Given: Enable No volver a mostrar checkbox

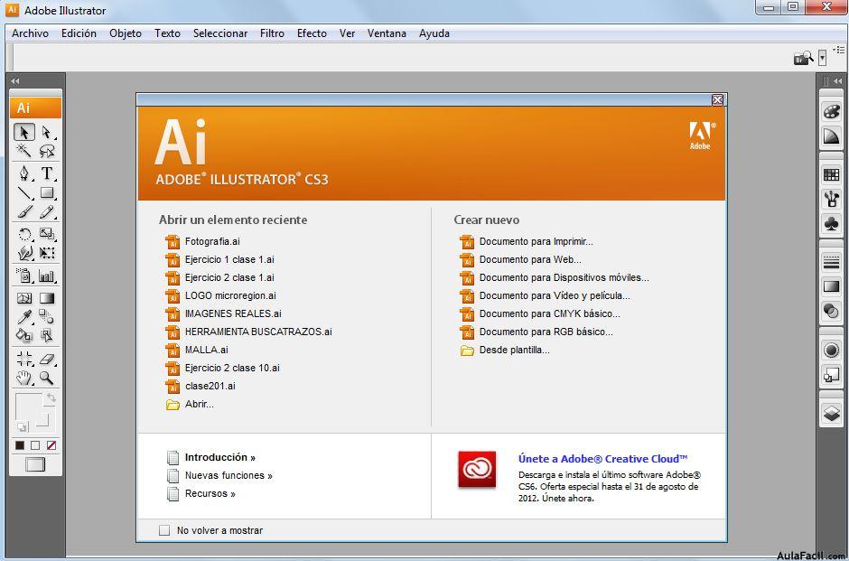Looking at the screenshot, I should [164, 530].
